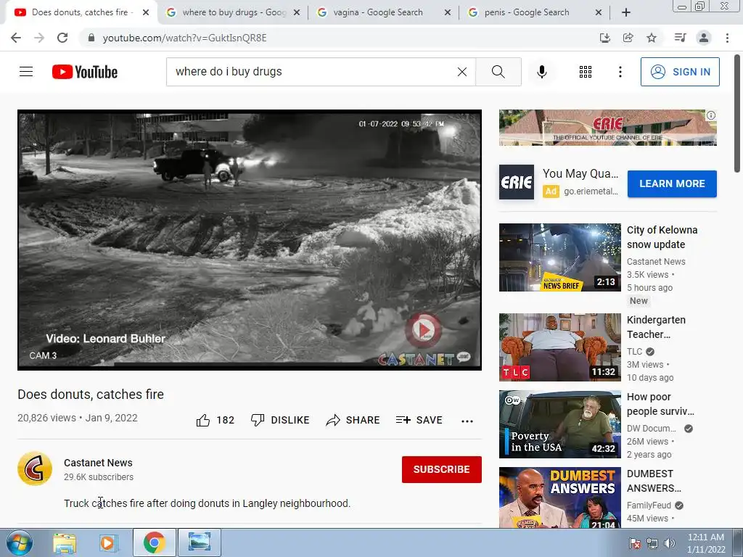This screenshot has width=743, height=557.
Task: Close the 'Does donuts, catches fire' tab
Action: point(146,12)
